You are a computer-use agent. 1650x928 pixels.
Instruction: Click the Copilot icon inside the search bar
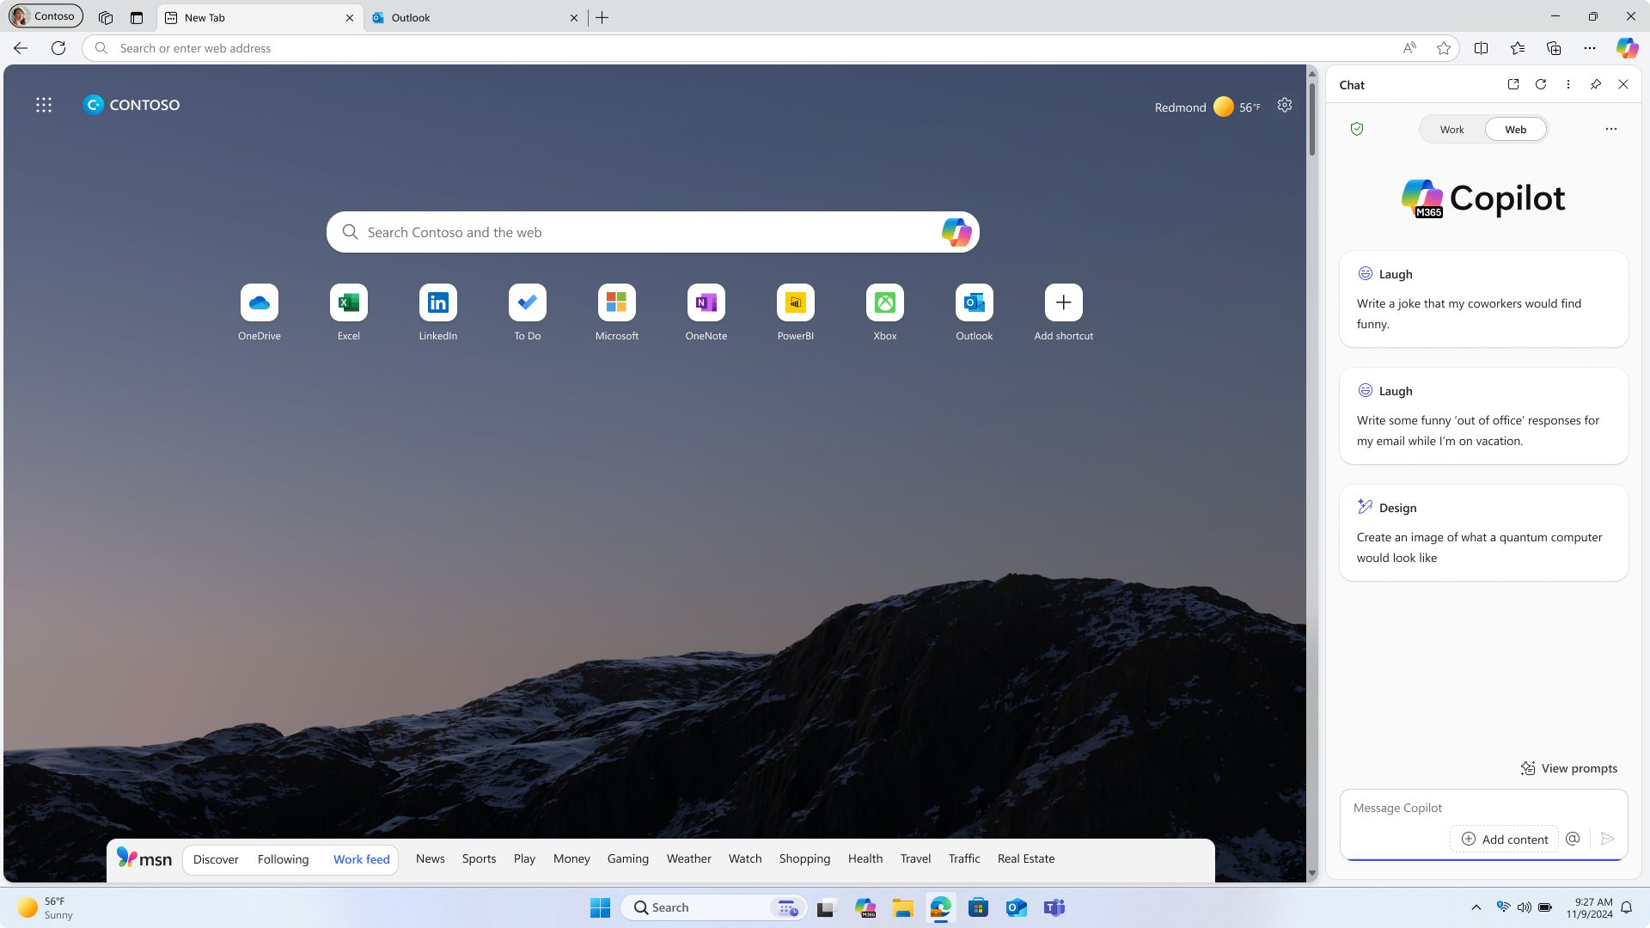point(956,232)
